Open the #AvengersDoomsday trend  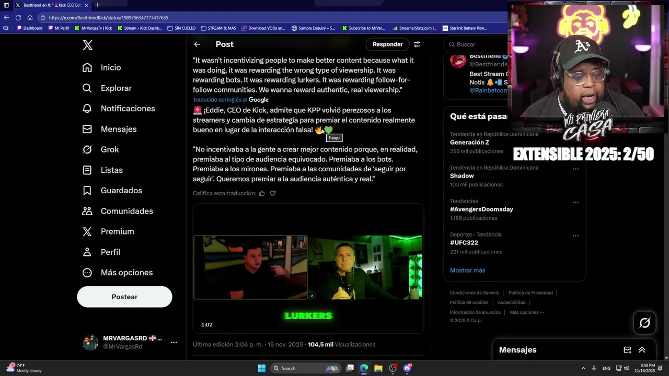(481, 209)
